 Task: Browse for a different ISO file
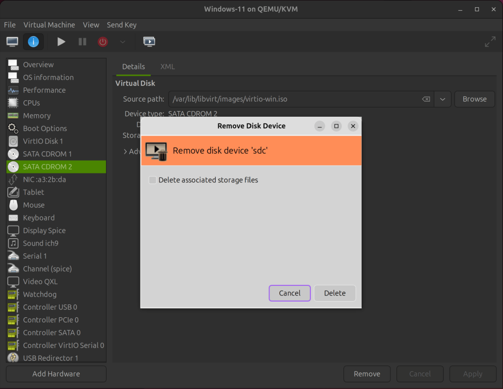[474, 99]
